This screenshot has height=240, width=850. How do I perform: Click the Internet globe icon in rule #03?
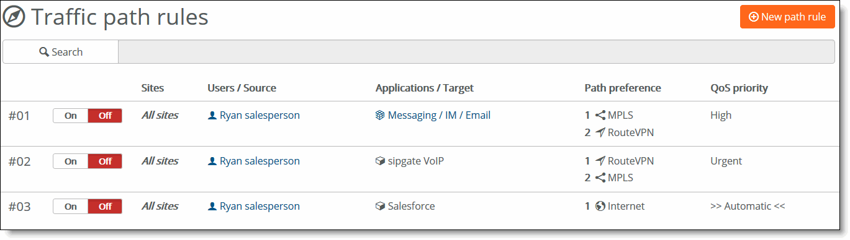pyautogui.click(x=600, y=206)
